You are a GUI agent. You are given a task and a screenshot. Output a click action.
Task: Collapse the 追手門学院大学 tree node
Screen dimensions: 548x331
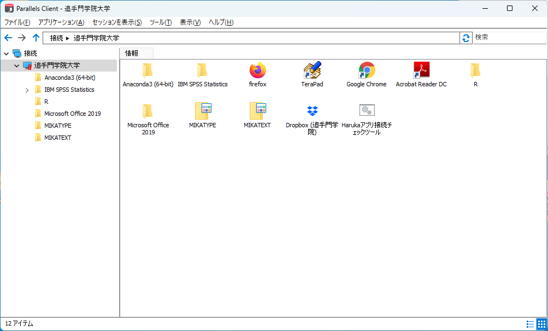tap(16, 66)
